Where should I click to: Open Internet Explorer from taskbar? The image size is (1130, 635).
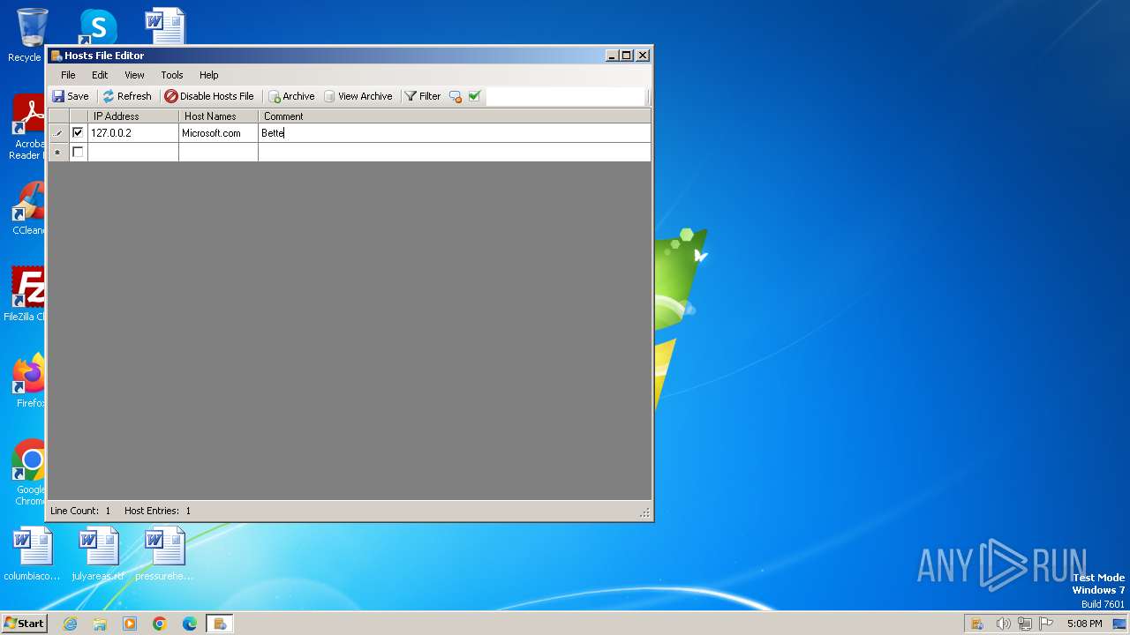point(70,624)
